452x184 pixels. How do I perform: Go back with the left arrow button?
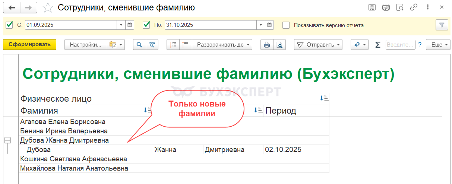(12, 7)
